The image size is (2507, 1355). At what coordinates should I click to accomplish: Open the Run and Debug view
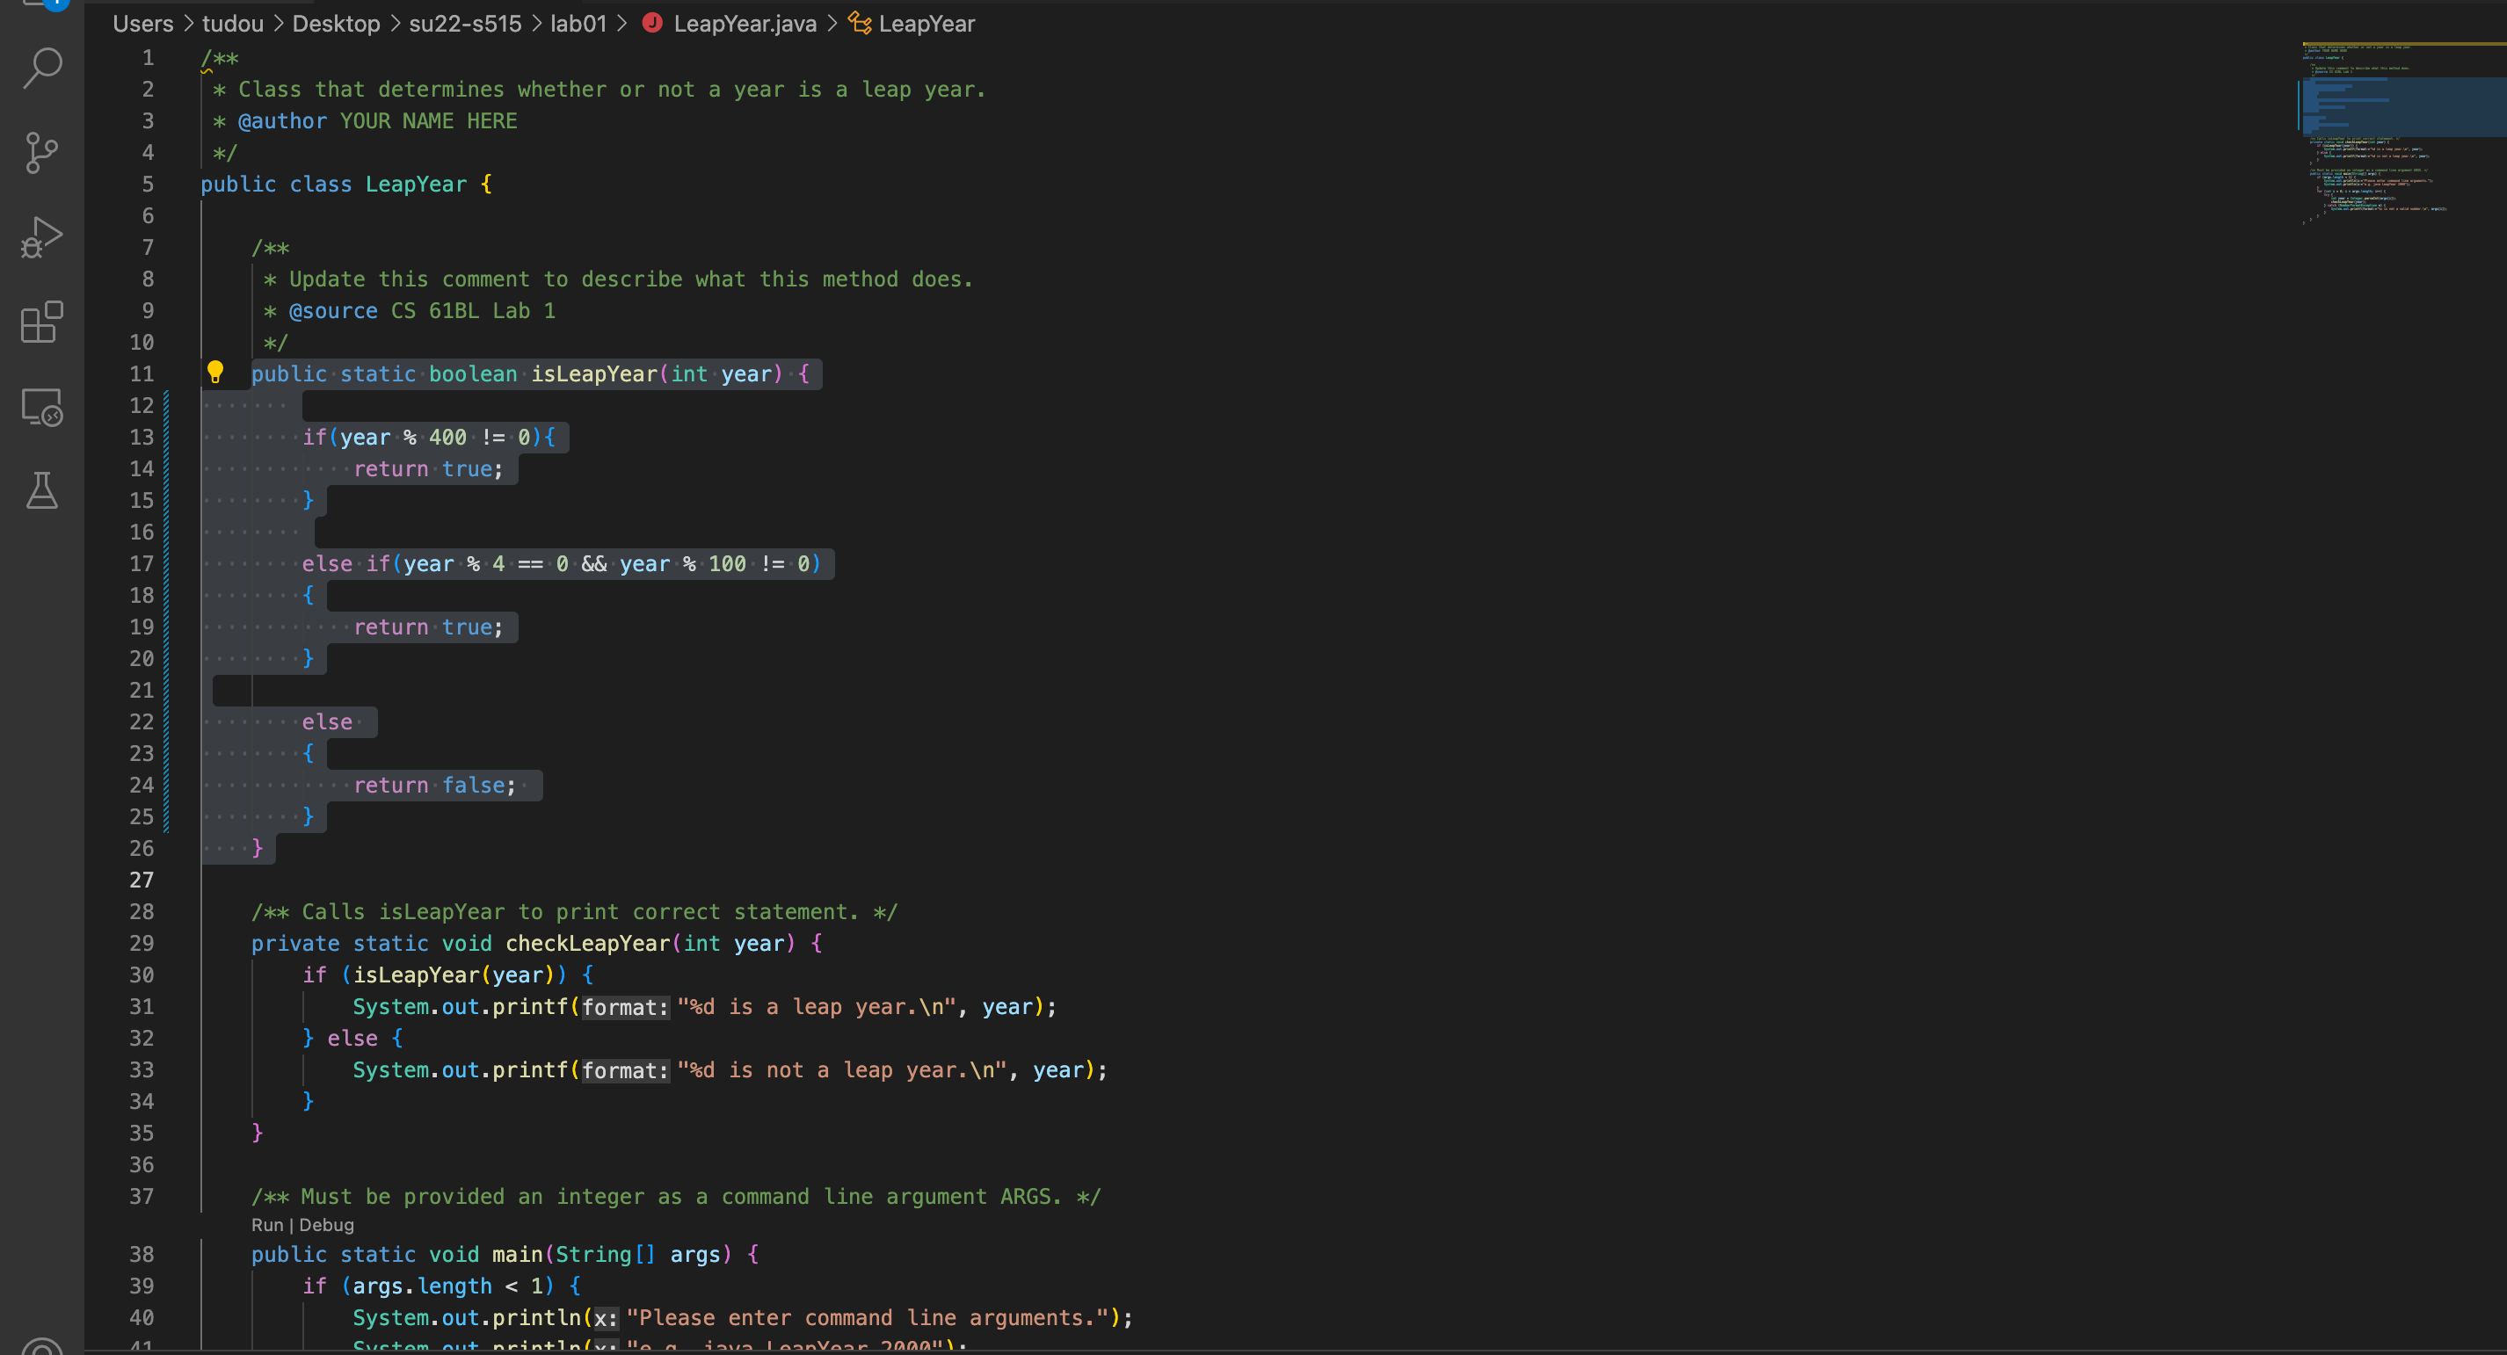[42, 237]
